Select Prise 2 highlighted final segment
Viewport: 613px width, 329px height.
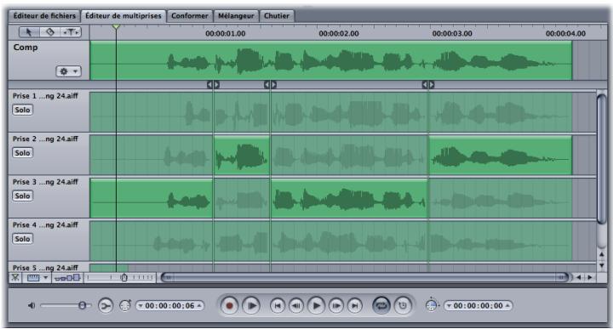pos(501,155)
